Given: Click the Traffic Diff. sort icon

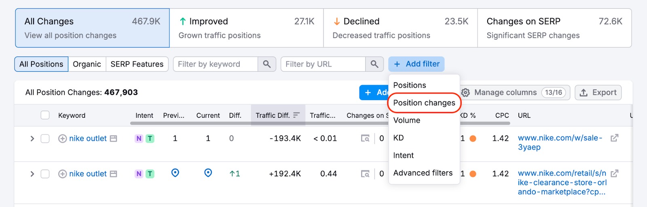Looking at the screenshot, I should pos(296,115).
